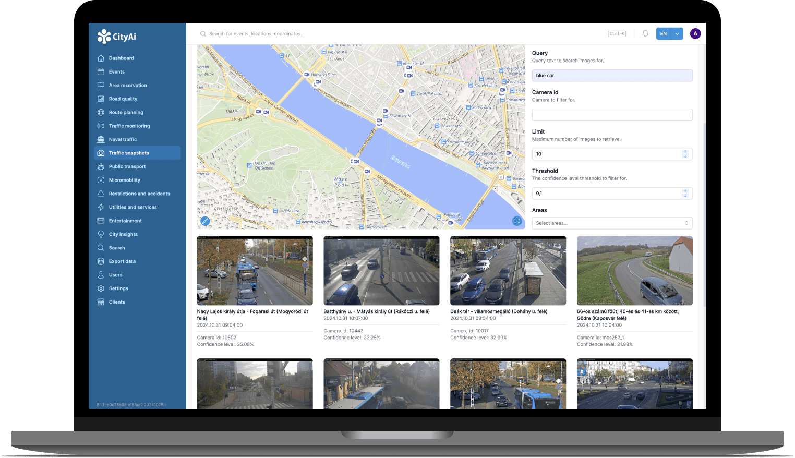The width and height of the screenshot is (795, 458).
Task: Open Batthyány u. snapshot thumbnail
Action: tap(381, 271)
